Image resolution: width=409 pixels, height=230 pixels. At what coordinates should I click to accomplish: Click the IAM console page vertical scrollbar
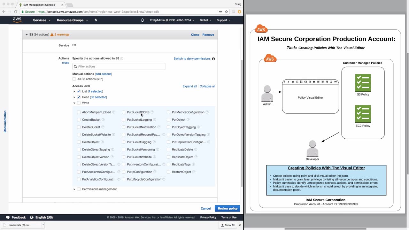[x=242, y=123]
